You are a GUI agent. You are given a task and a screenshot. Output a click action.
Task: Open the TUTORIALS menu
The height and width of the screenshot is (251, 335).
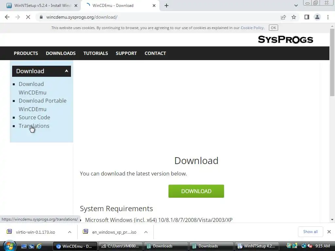96,53
